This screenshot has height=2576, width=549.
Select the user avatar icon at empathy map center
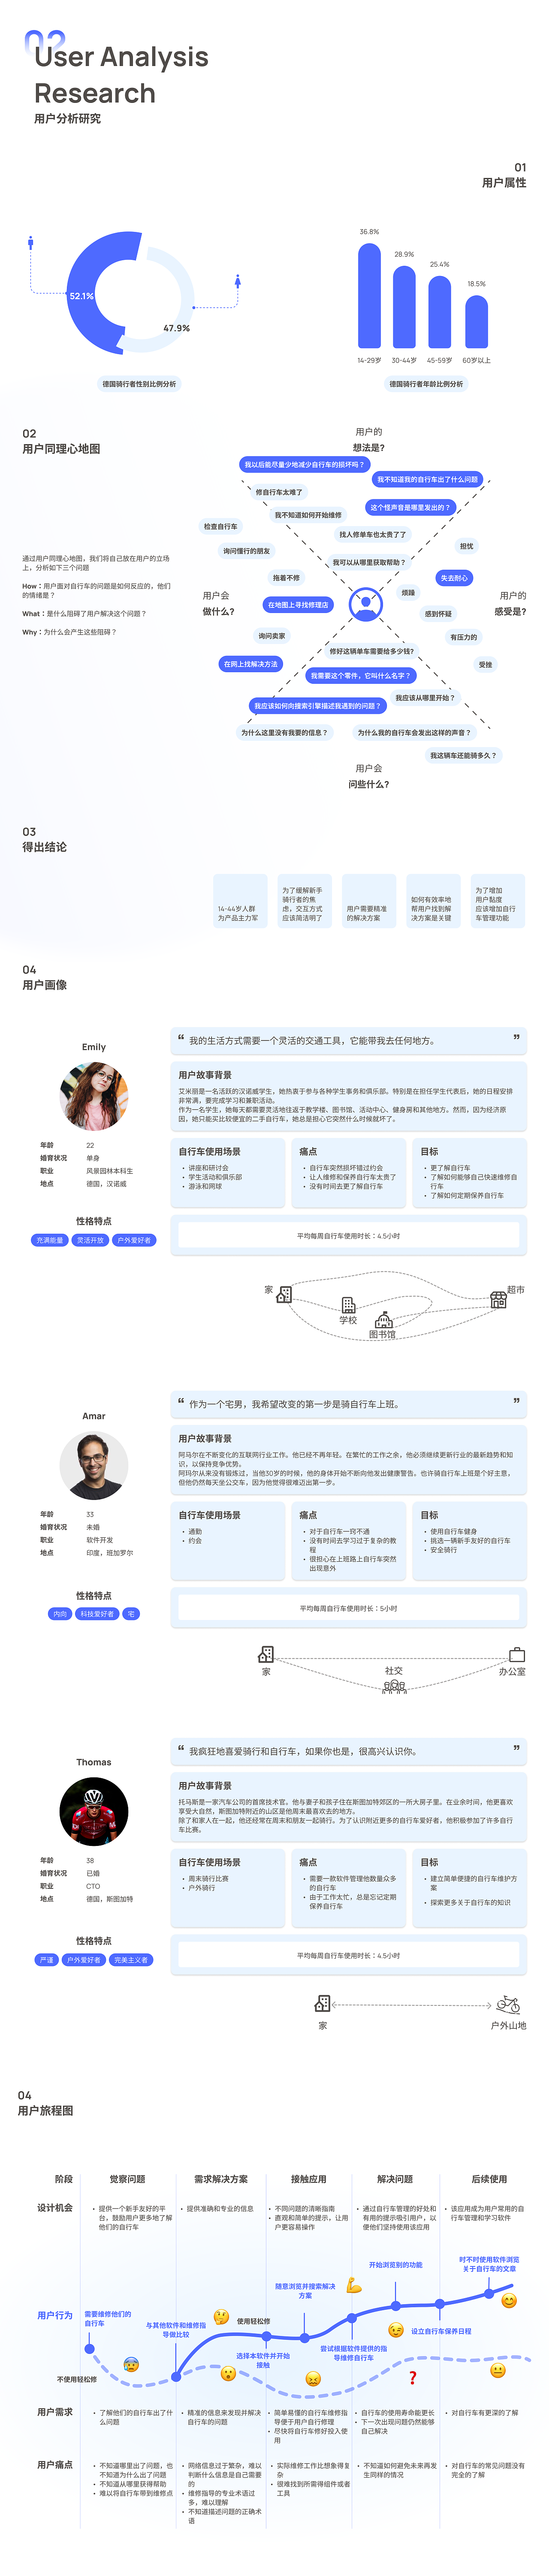(x=366, y=603)
